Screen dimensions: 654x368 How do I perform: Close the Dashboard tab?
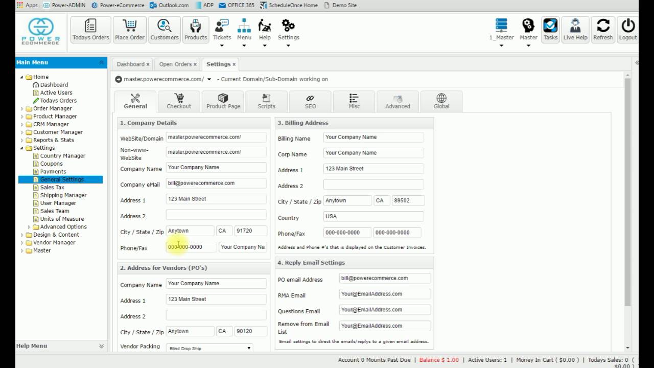(x=148, y=64)
